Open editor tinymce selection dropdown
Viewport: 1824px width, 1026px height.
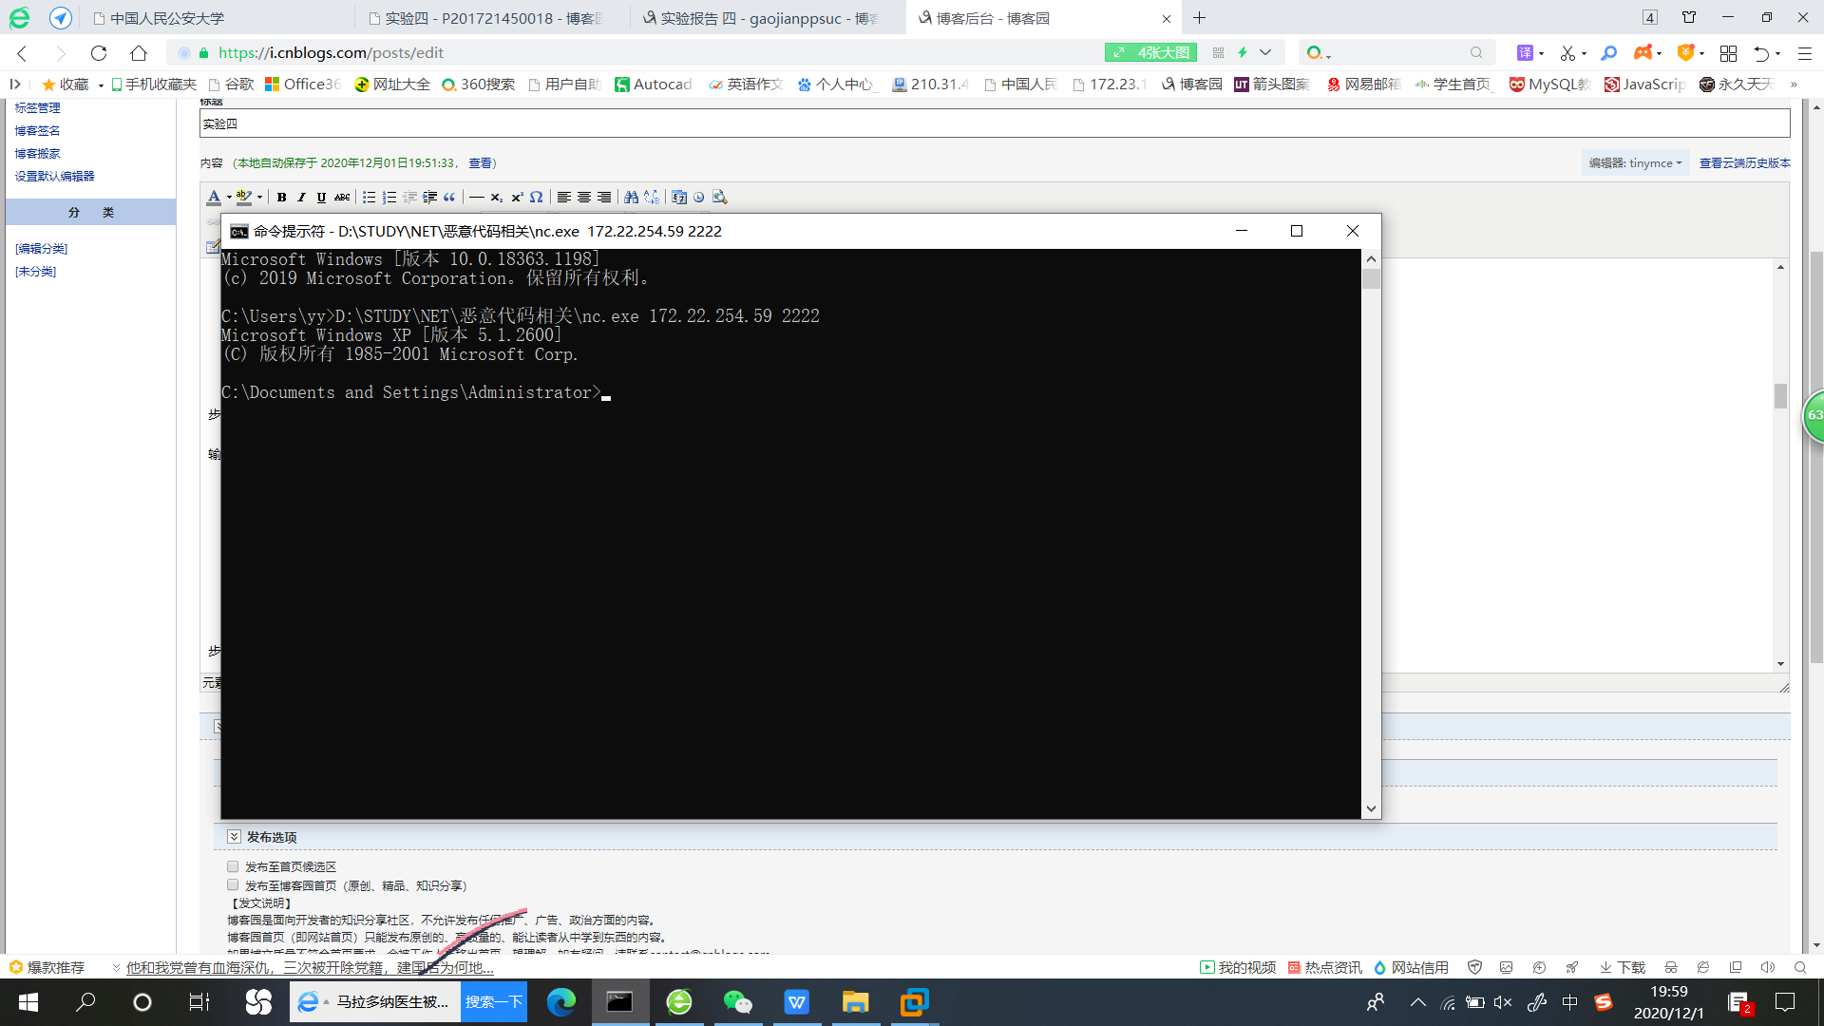[x=1635, y=163]
